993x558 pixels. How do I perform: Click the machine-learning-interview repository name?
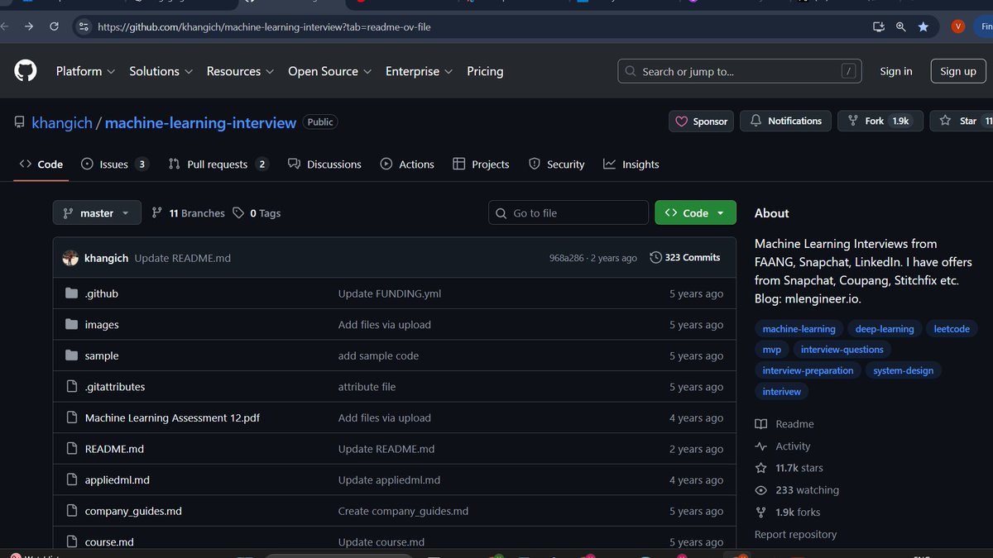click(x=200, y=122)
